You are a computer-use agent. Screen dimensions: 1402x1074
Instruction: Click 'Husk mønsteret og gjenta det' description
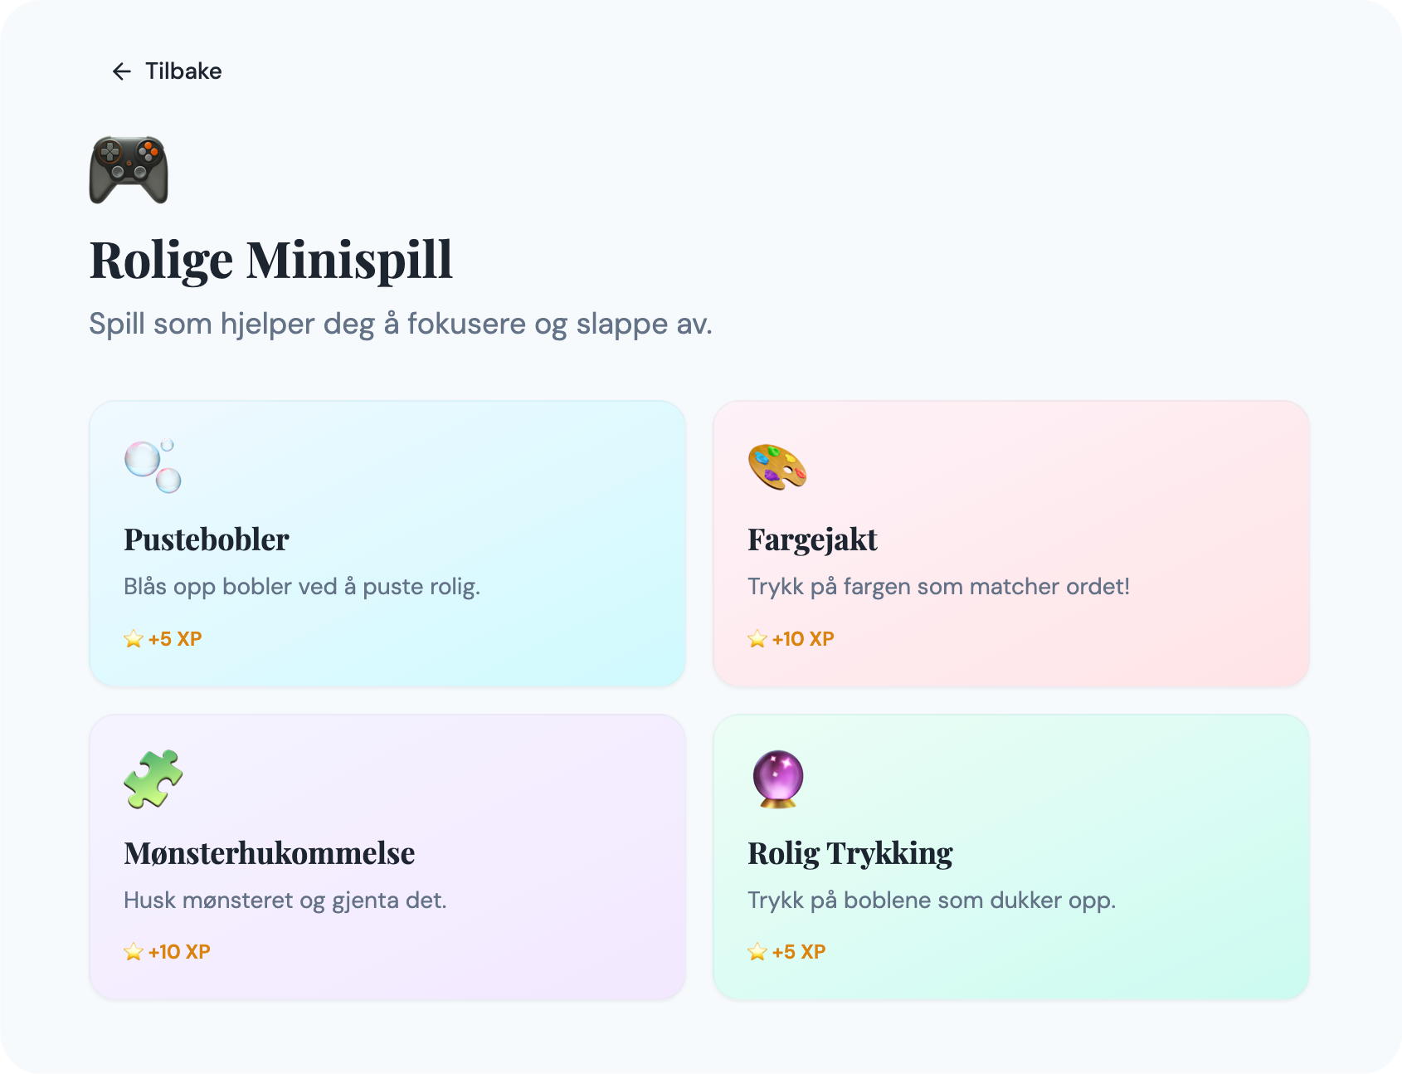(285, 901)
